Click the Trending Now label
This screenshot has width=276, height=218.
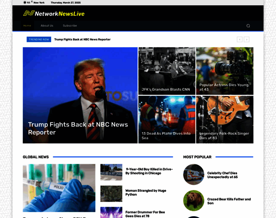click(39, 40)
